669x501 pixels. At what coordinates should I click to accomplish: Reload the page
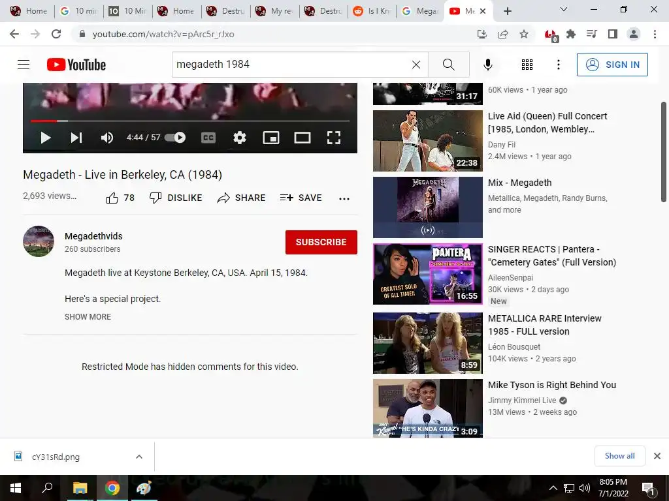pyautogui.click(x=56, y=34)
